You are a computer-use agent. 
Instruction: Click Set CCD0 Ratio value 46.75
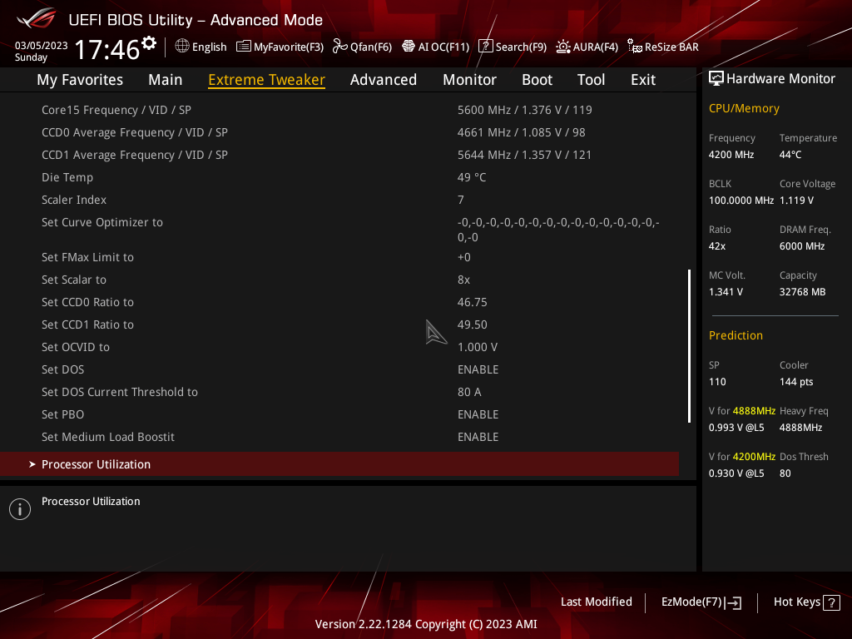point(473,302)
